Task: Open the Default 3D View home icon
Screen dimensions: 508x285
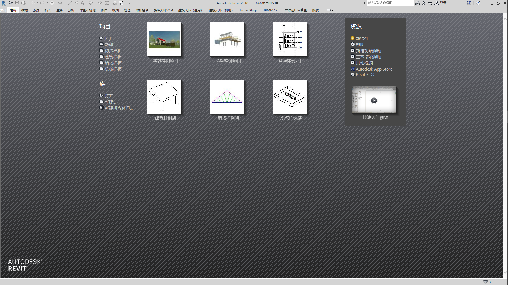Action: (x=90, y=3)
